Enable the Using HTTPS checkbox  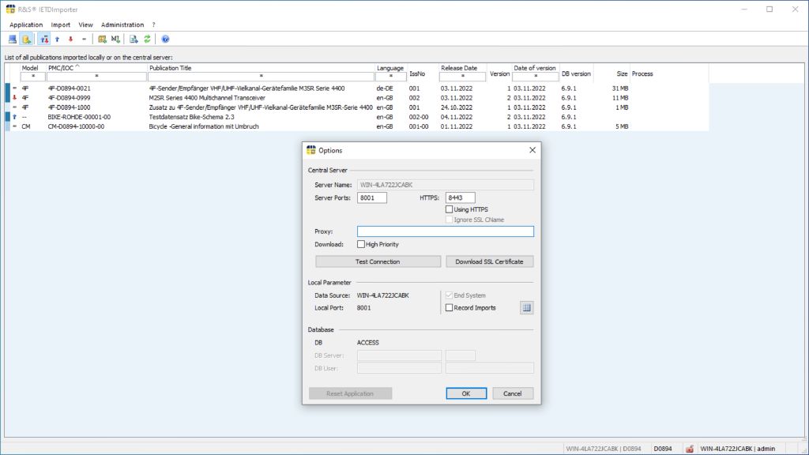449,209
